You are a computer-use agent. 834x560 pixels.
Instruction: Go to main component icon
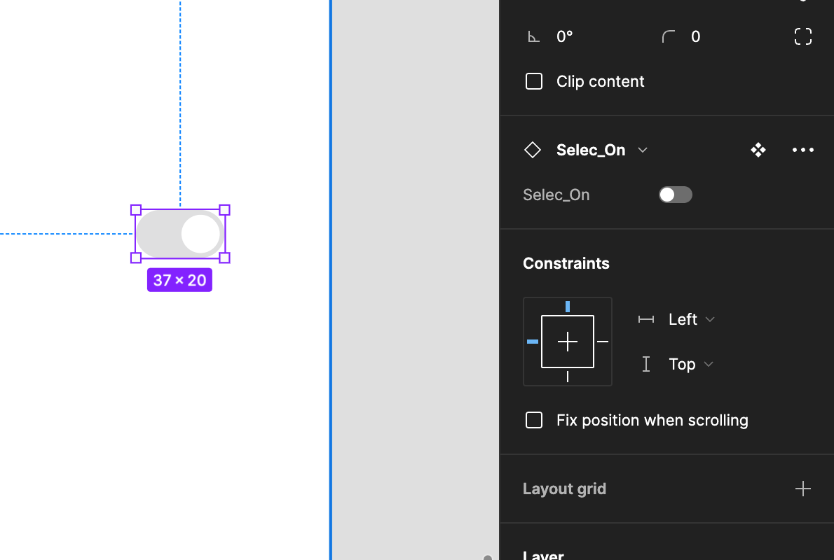758,150
